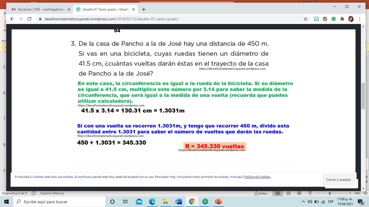Click the Cerrar y aceptar button

tap(338, 180)
